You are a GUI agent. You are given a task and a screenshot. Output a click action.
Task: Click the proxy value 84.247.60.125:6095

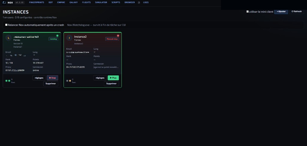coord(76,67)
